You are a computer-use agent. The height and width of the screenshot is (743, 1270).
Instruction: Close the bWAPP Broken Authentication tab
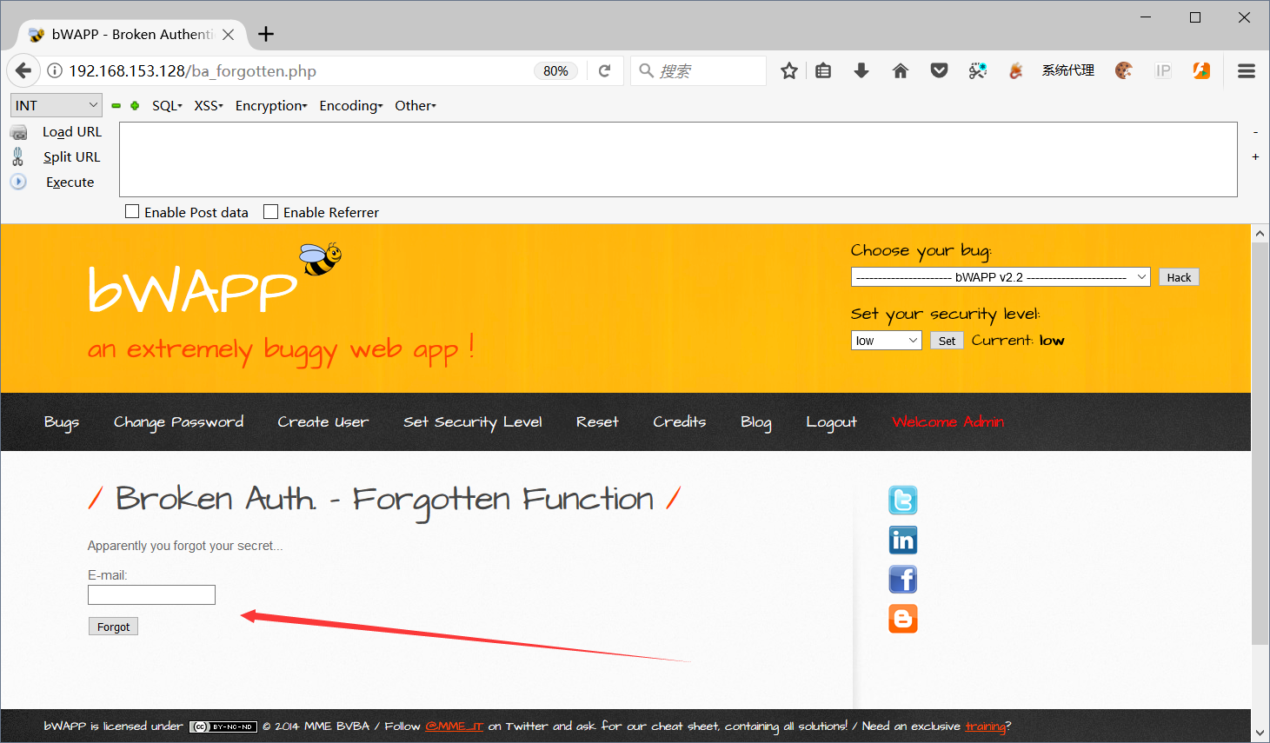[x=228, y=35]
